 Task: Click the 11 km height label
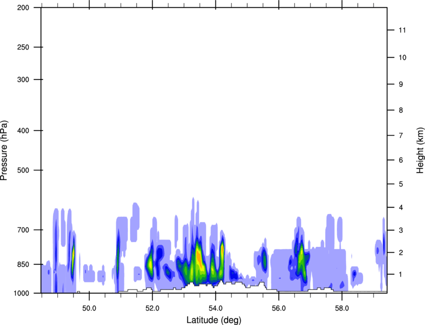click(402, 30)
